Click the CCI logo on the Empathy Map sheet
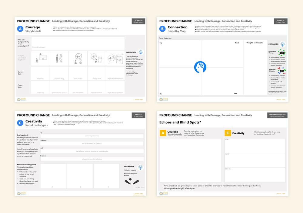Viewport: 303px width, 213px height. (x=164, y=100)
